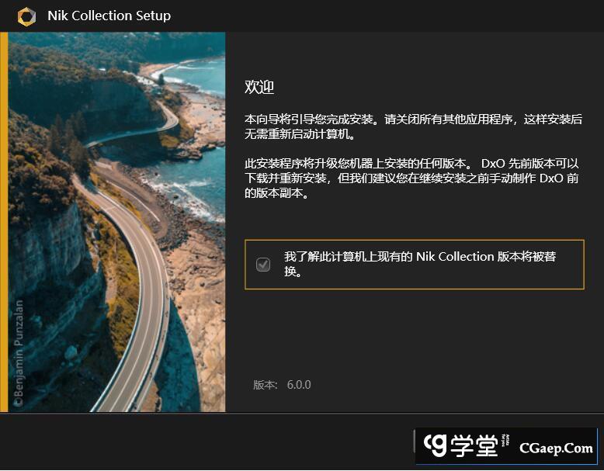The image size is (604, 471).
Task: Click the gray button edge beside the watermark
Action: [414, 442]
